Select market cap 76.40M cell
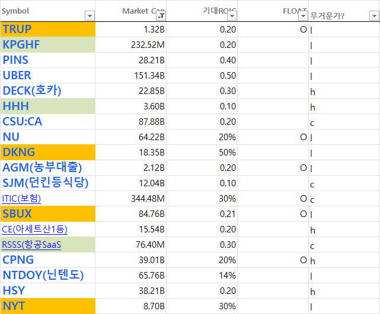Viewport: 380px width, 314px height. click(x=131, y=245)
